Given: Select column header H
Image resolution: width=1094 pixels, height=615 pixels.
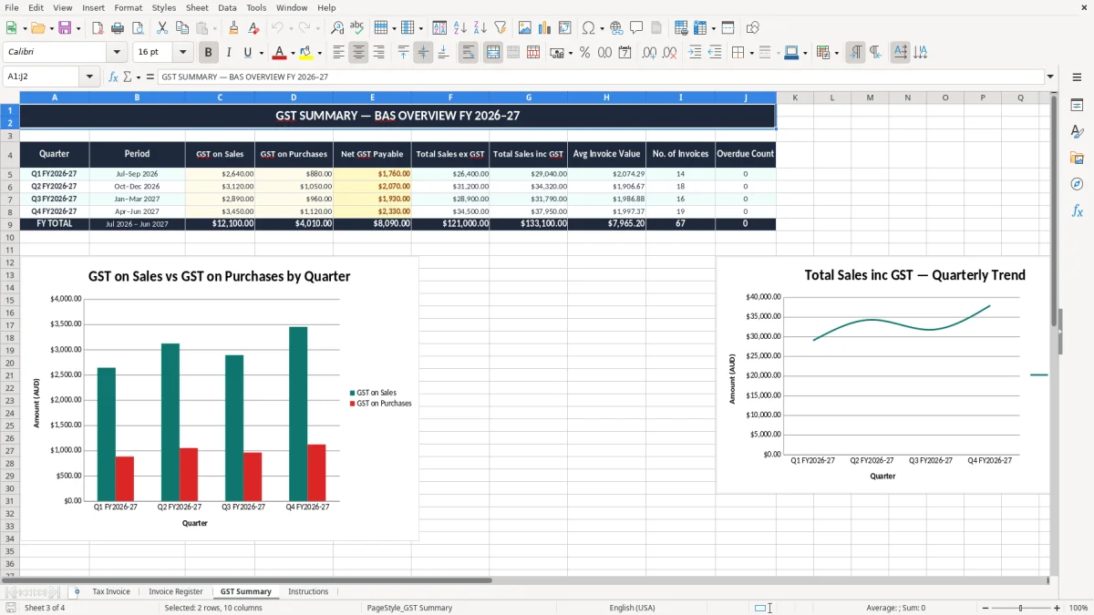Looking at the screenshot, I should [x=606, y=97].
